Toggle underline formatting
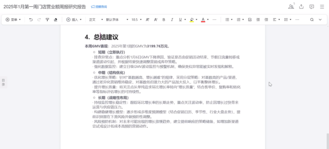The image size is (329, 149). 180,20
